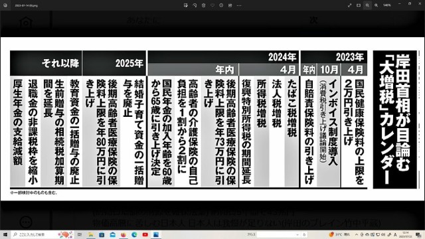The height and width of the screenshot is (239, 425).
Task: Open the edit image tool in toolbar
Action: [186, 5]
